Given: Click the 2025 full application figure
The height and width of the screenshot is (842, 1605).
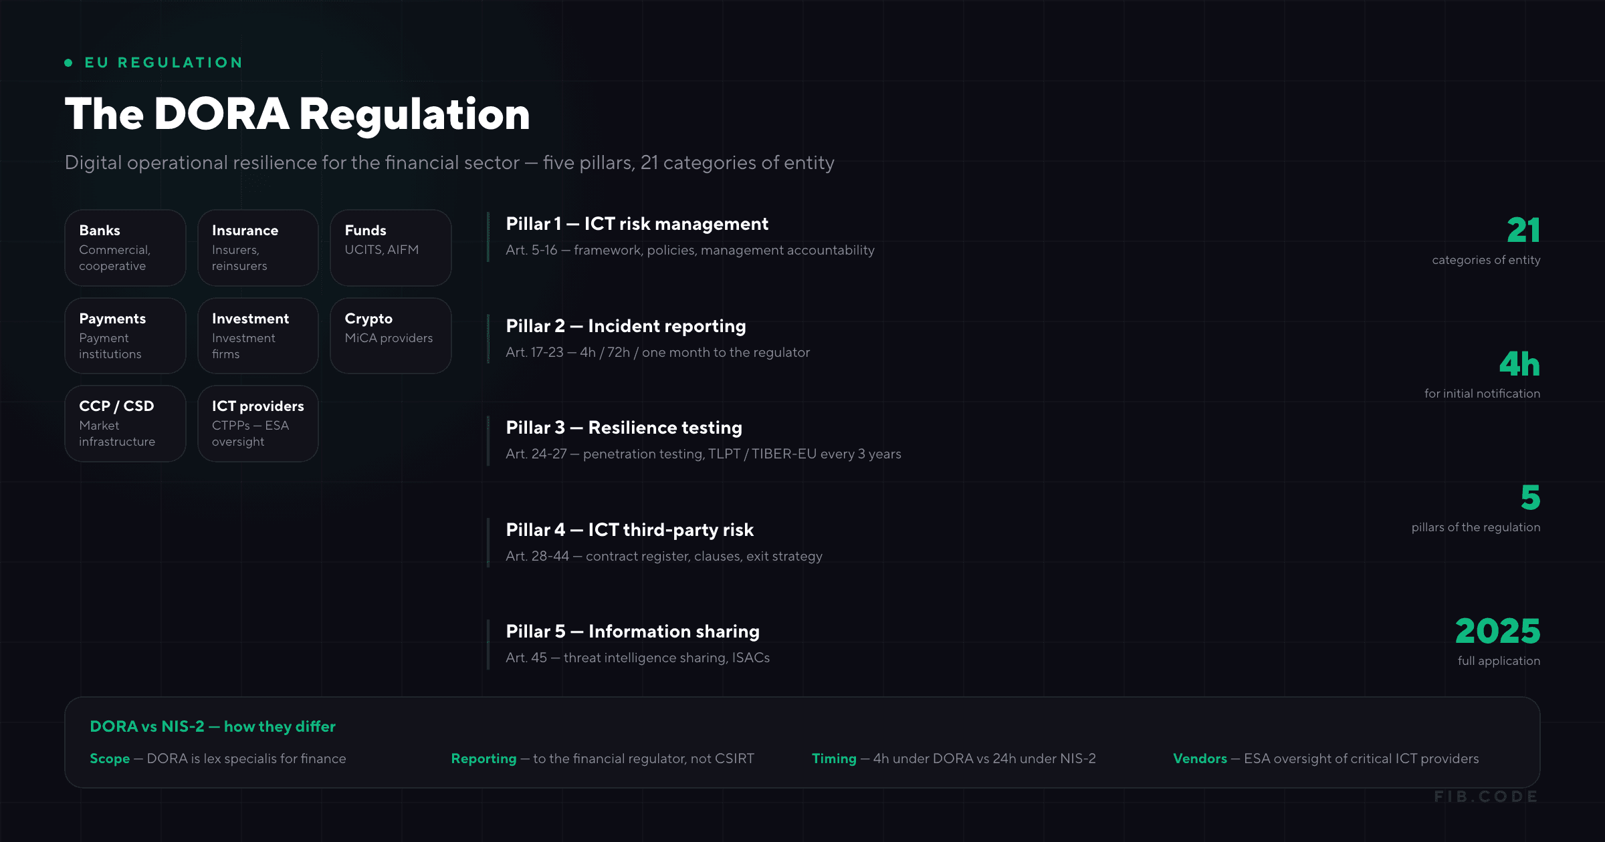Looking at the screenshot, I should click(1498, 631).
